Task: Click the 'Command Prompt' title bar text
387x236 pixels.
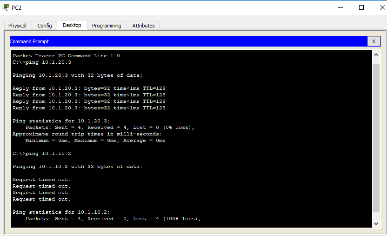Action: pyautogui.click(x=29, y=41)
